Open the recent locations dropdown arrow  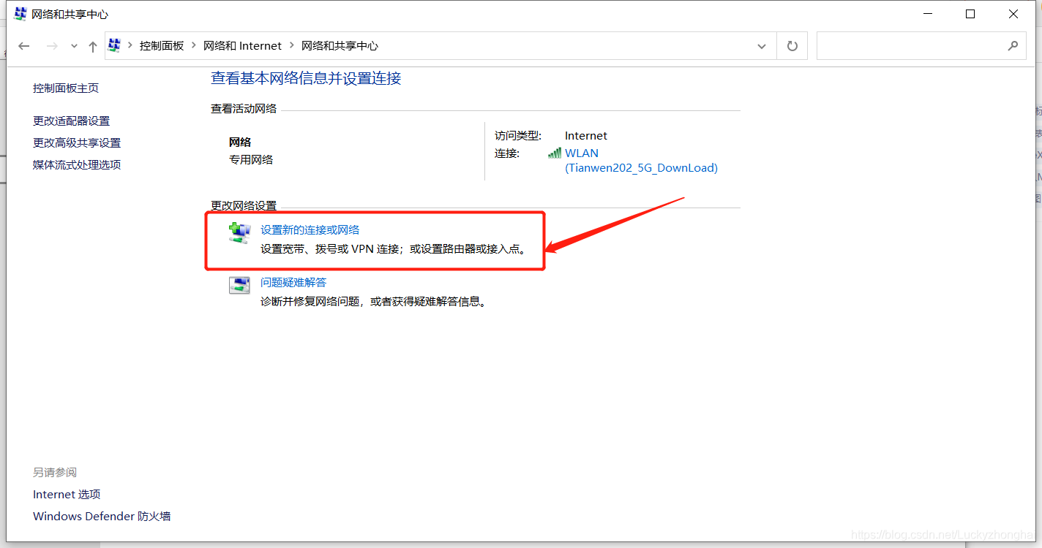(74, 46)
